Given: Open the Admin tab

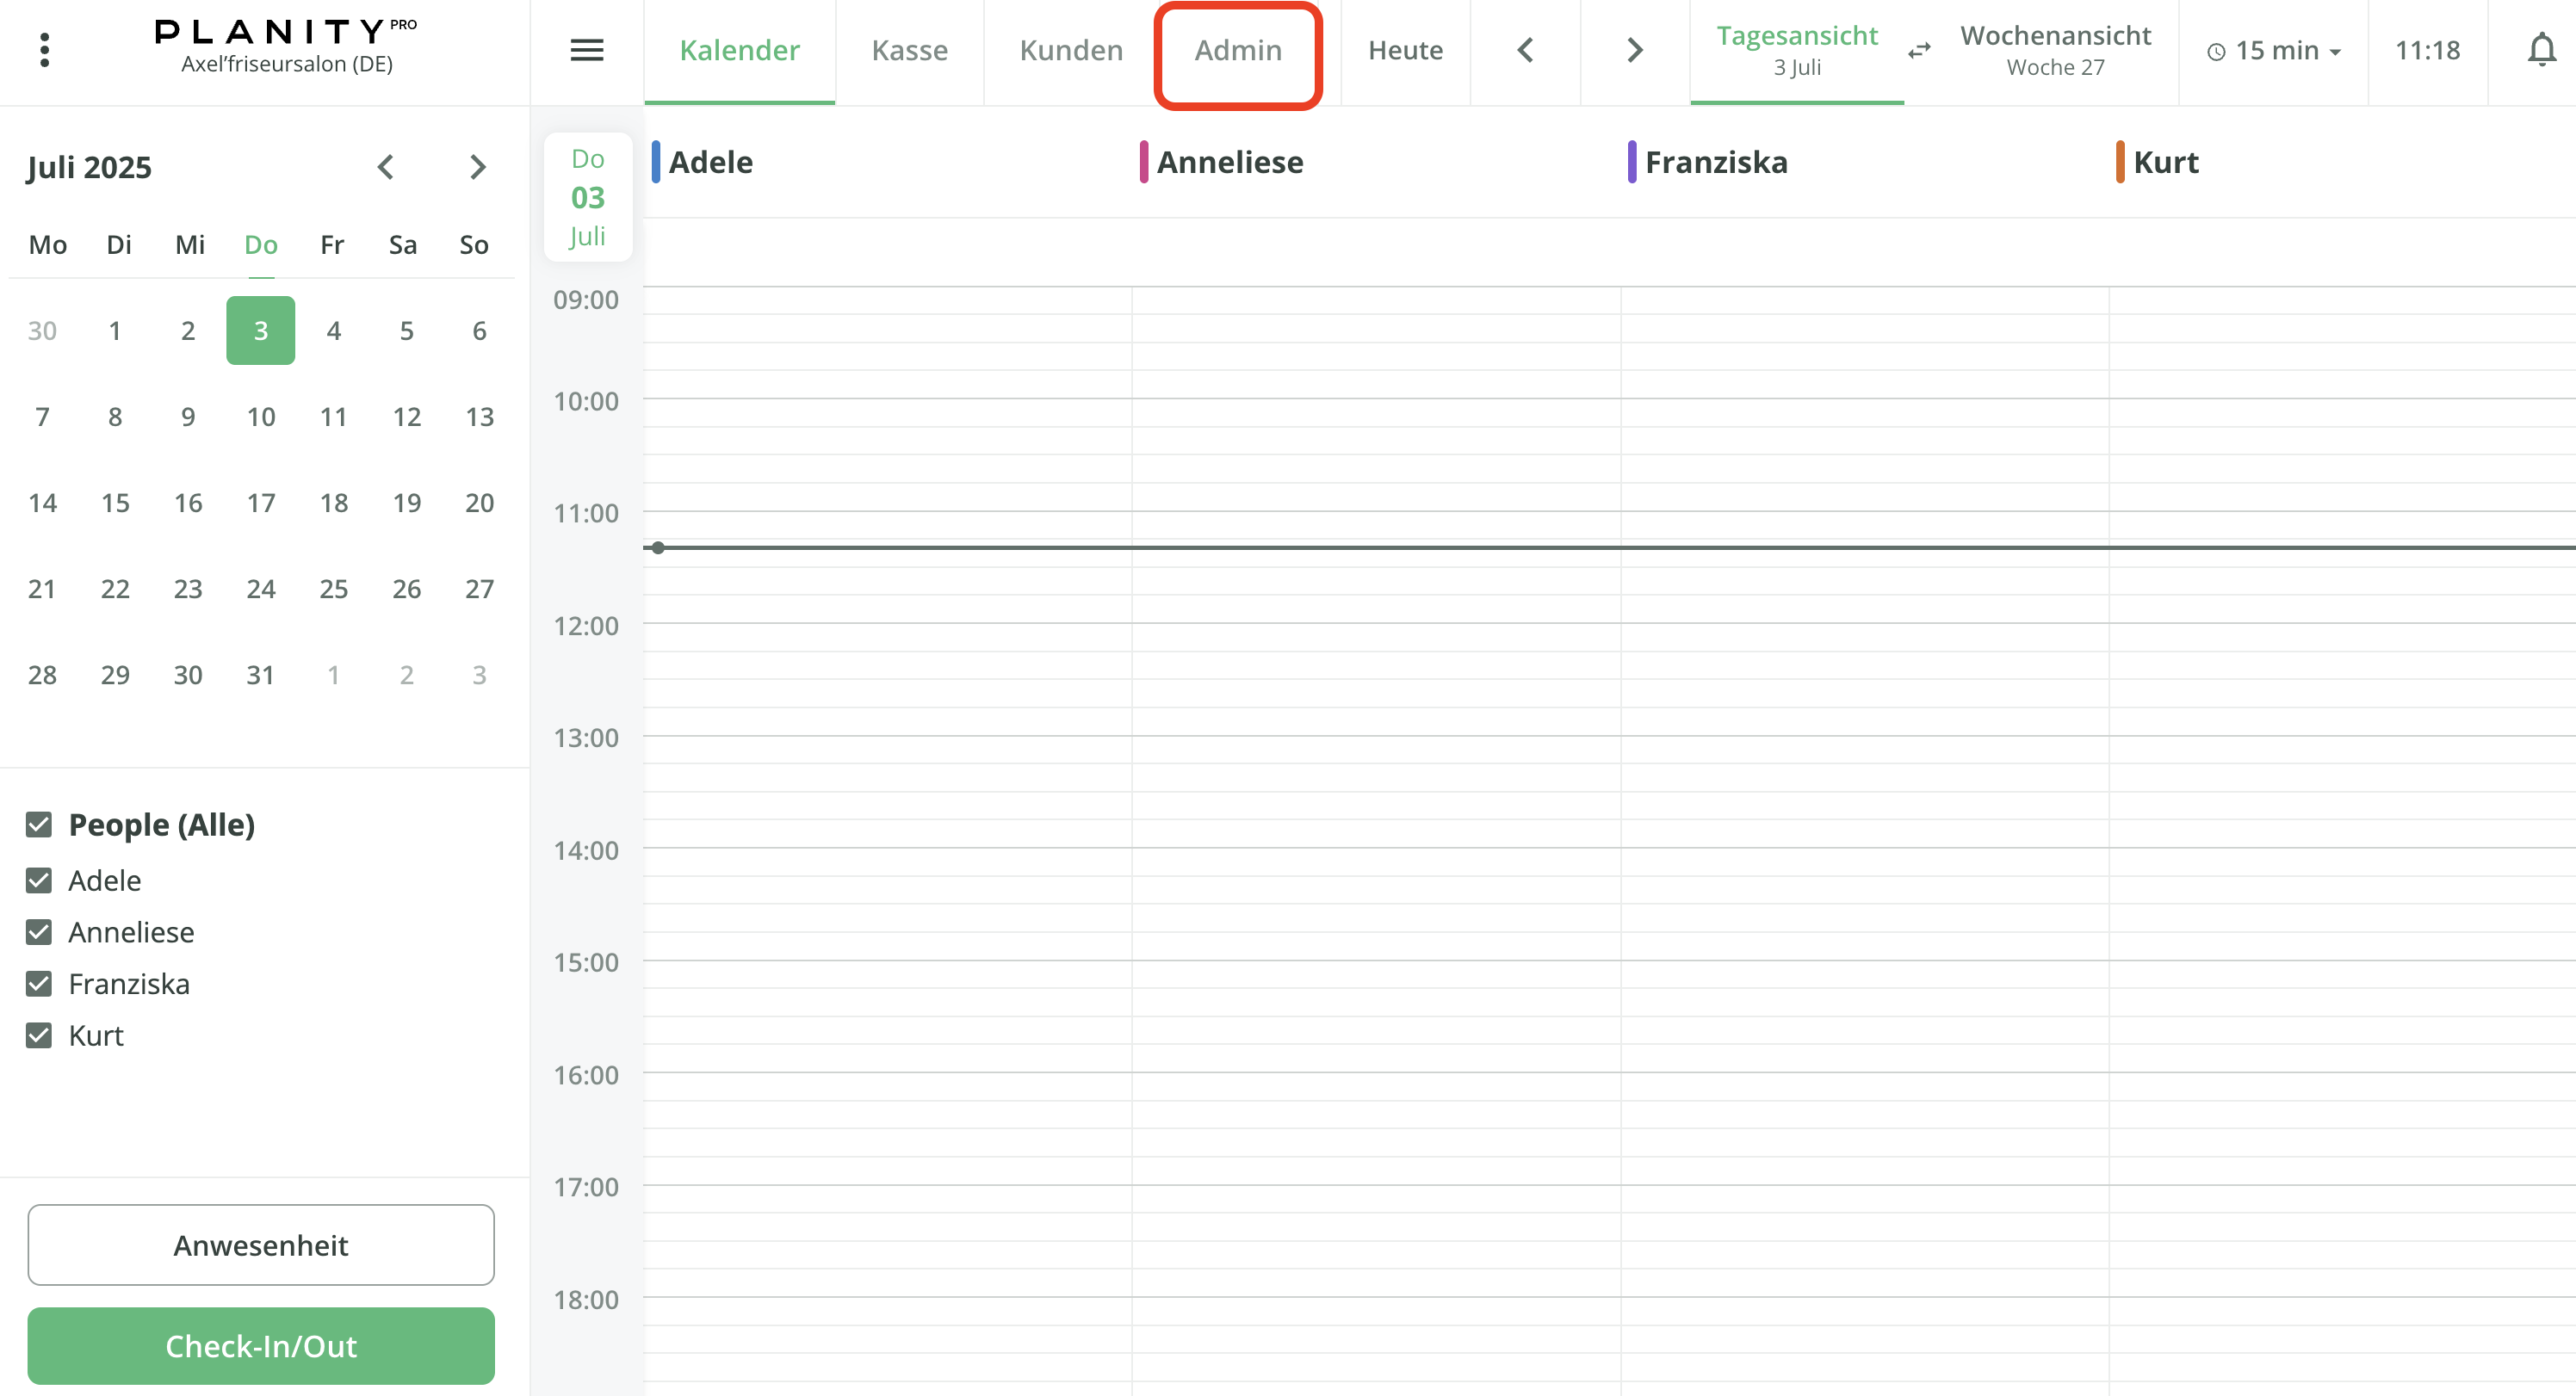Looking at the screenshot, I should coord(1238,50).
